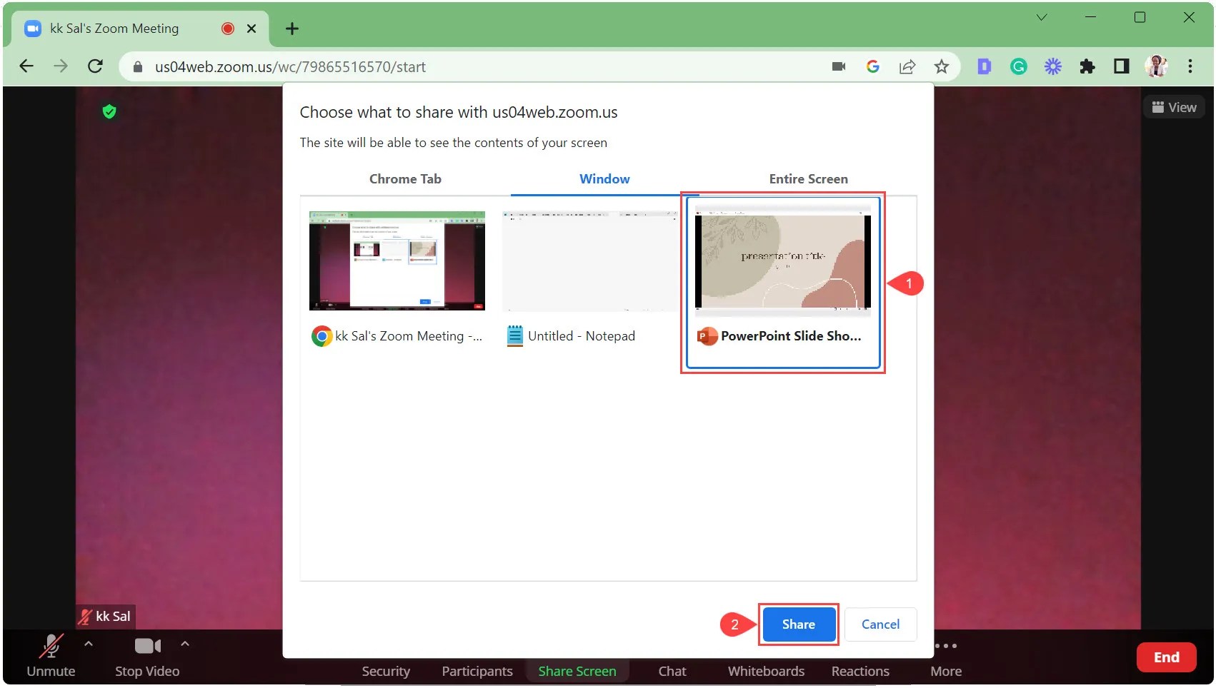The height and width of the screenshot is (688, 1216).
Task: Open the browser Extensions puzzle icon
Action: pyautogui.click(x=1087, y=66)
